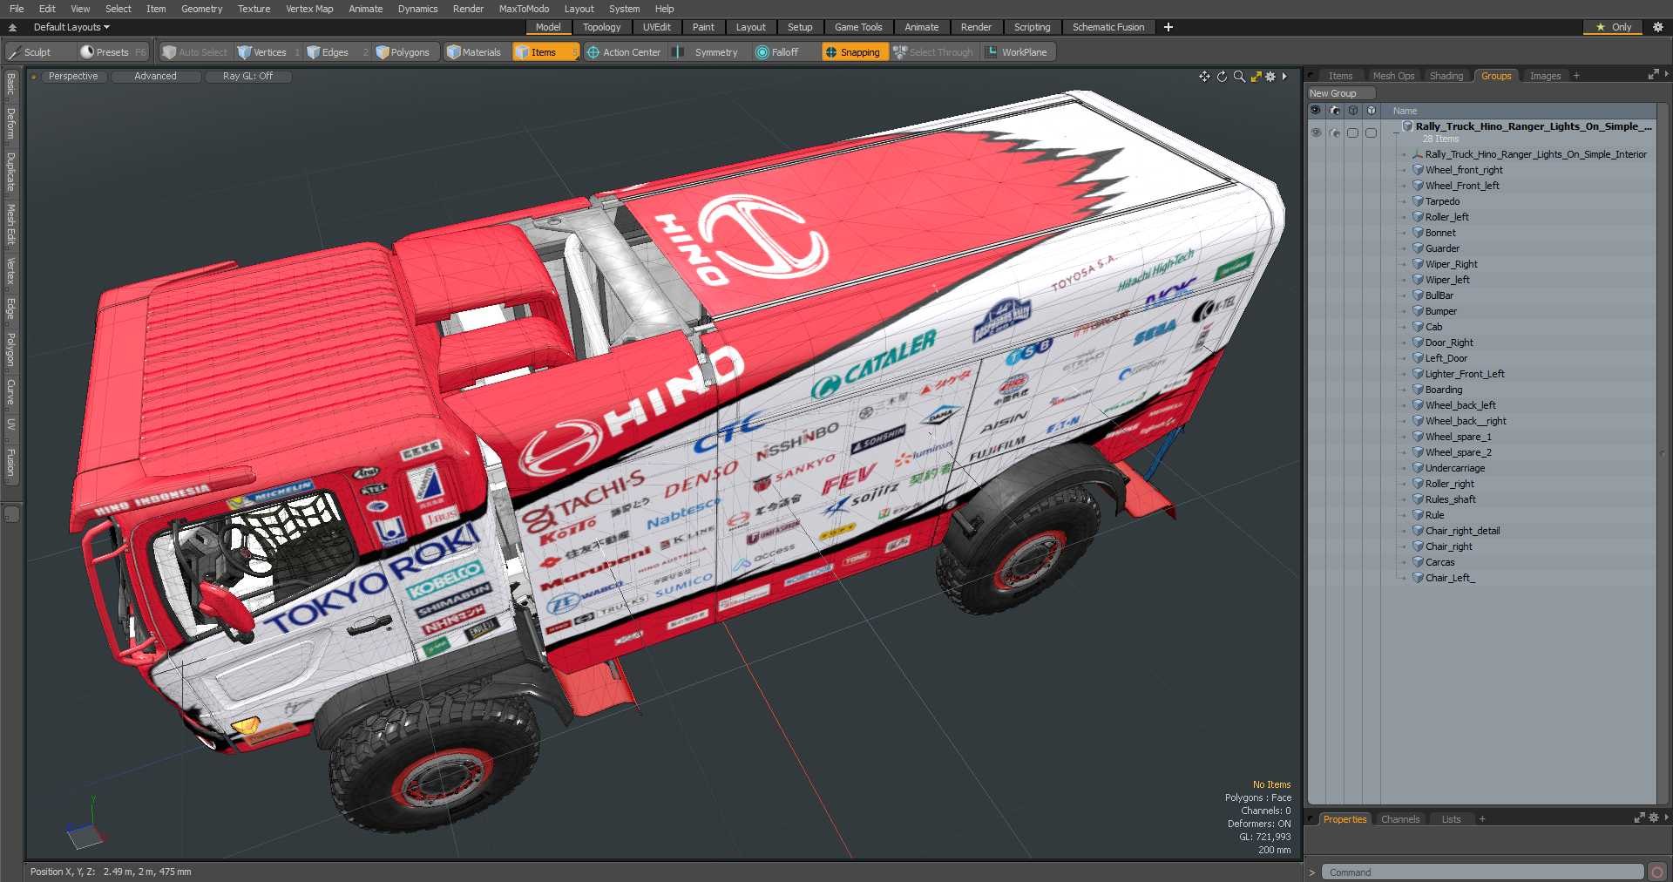The height and width of the screenshot is (882, 1673).
Task: Open the viewport settings gear
Action: (1270, 77)
